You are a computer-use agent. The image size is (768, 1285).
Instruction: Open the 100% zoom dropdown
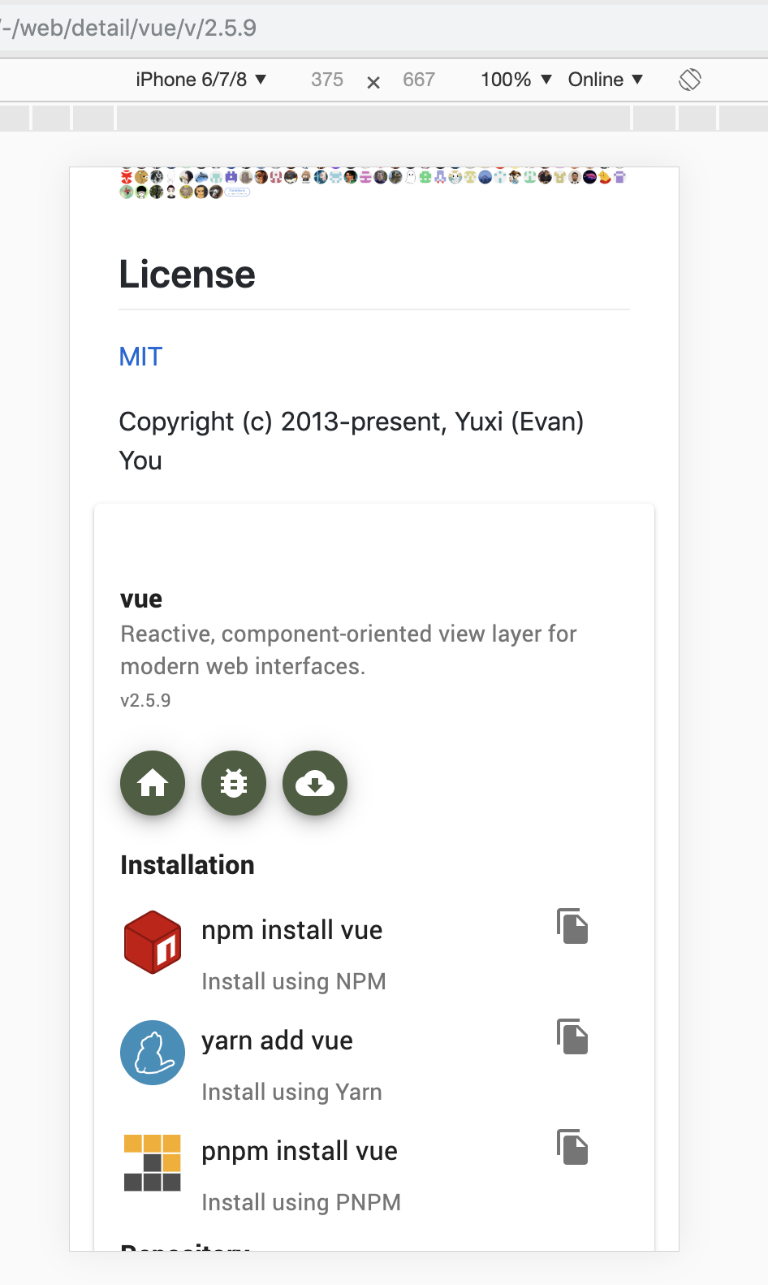pyautogui.click(x=516, y=80)
